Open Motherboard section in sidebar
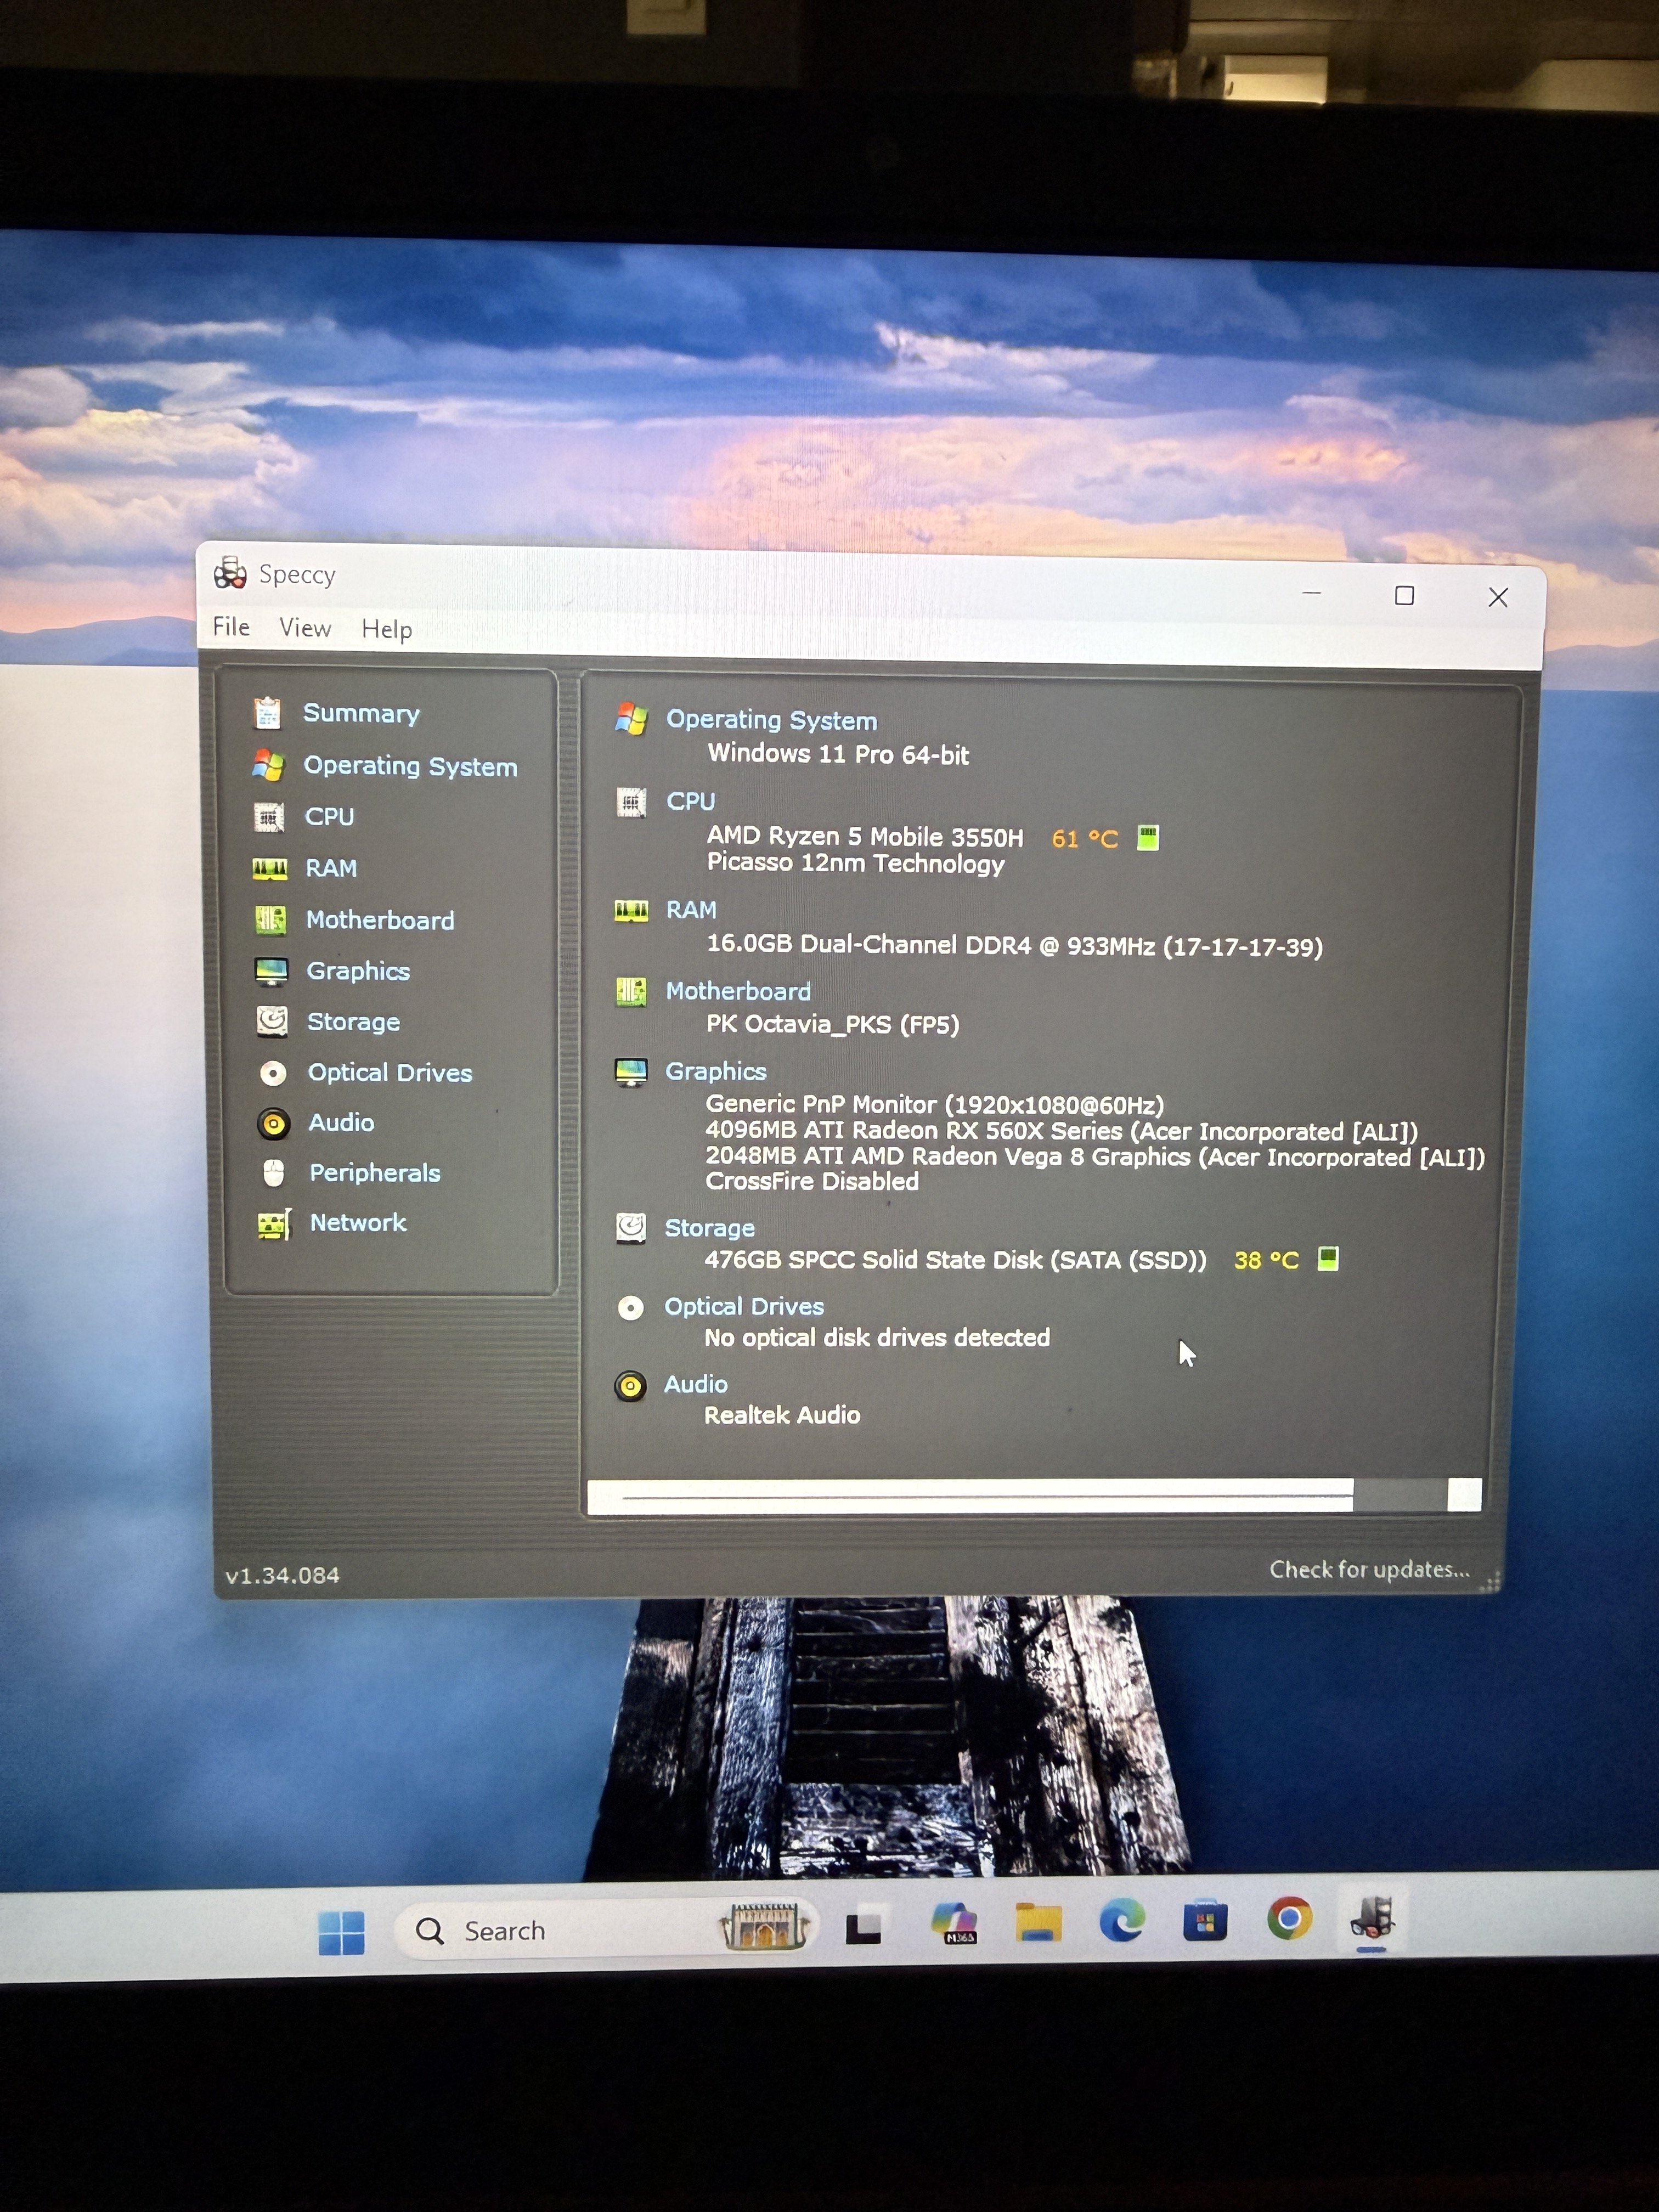The height and width of the screenshot is (2212, 1659). (380, 920)
